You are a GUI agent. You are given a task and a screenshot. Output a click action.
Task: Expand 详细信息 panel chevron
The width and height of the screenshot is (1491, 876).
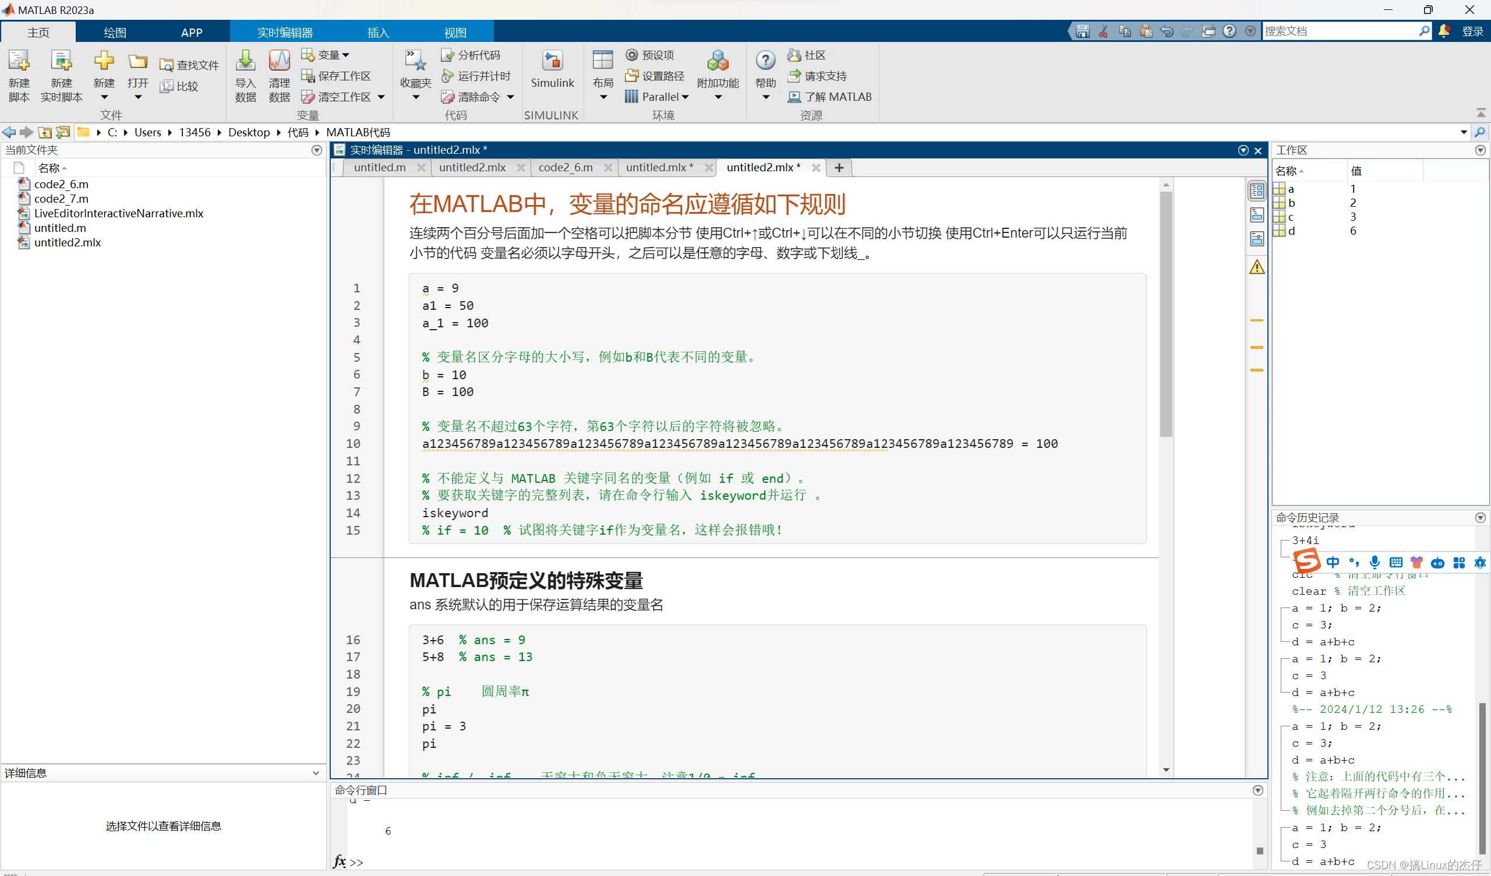(316, 773)
